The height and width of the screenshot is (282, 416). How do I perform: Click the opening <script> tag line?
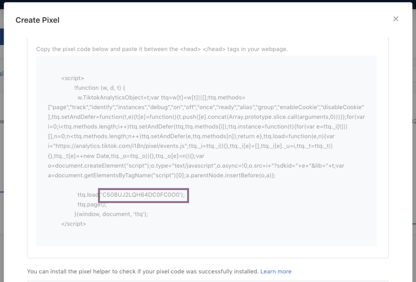click(72, 78)
